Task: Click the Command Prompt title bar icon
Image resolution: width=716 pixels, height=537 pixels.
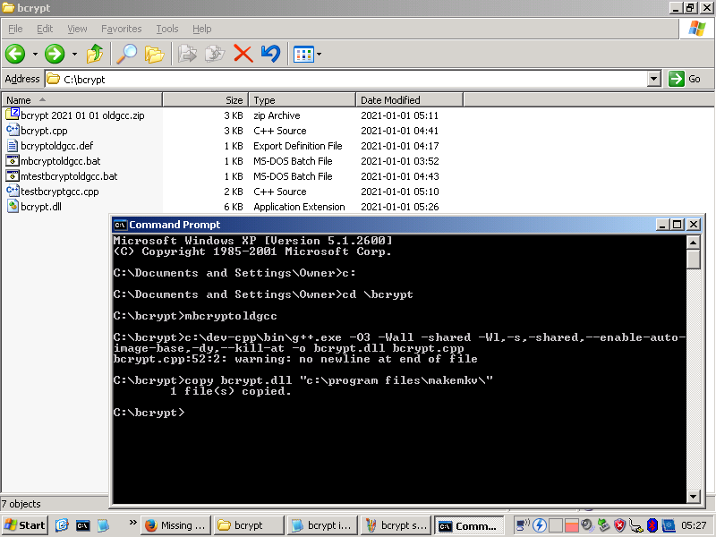Action: pos(120,225)
